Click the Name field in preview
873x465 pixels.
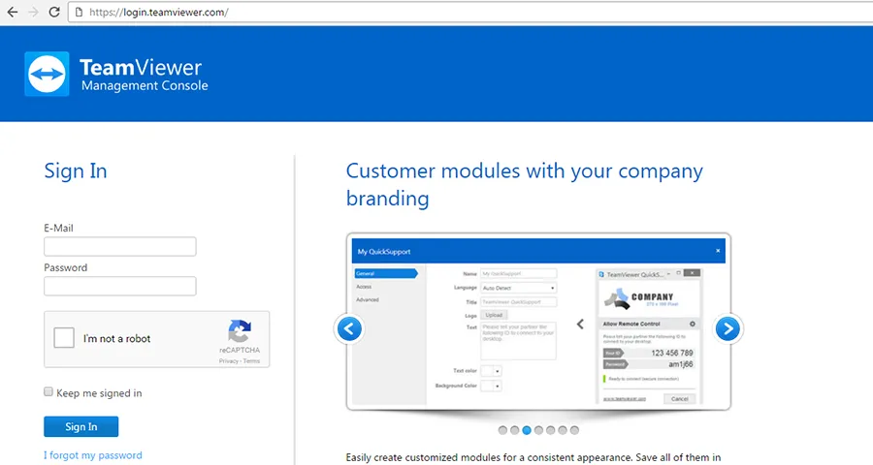point(518,273)
